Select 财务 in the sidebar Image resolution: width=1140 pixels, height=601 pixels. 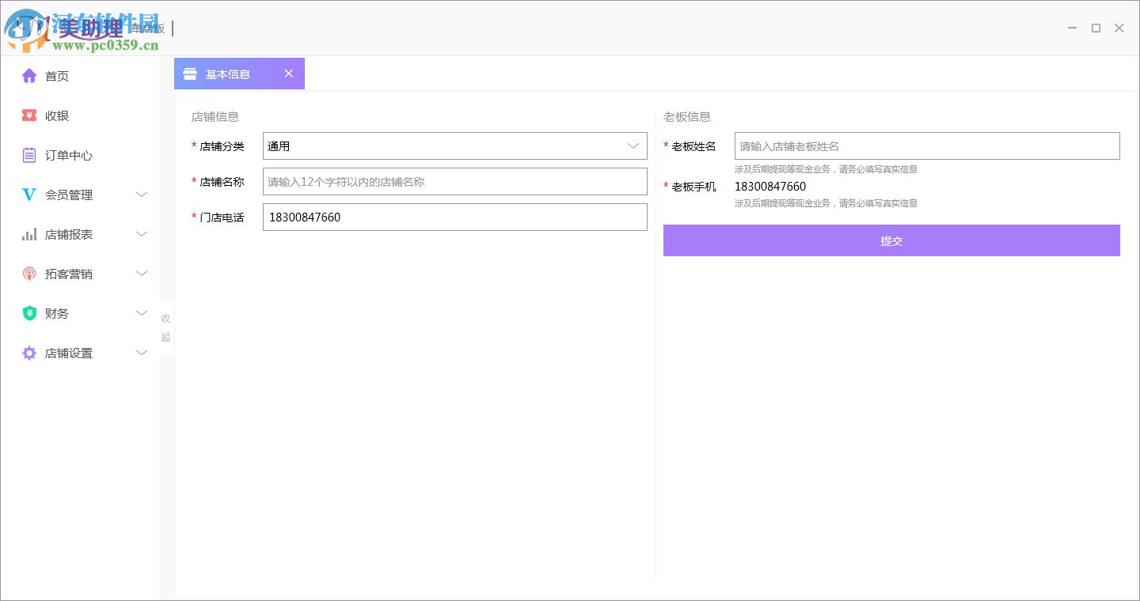pos(57,313)
